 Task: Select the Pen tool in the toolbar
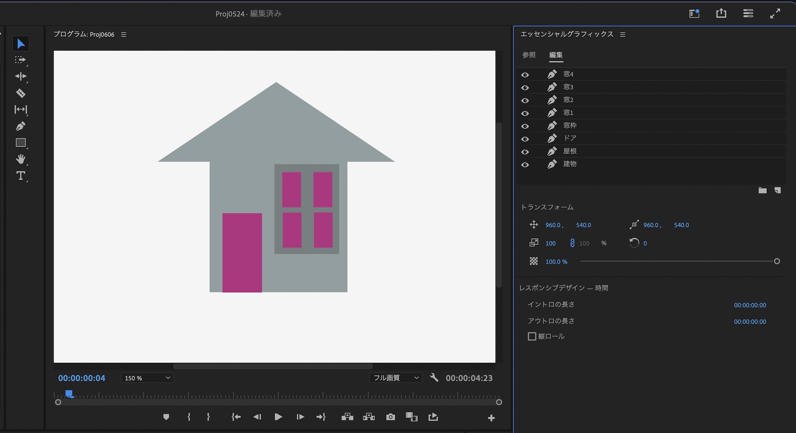[21, 126]
